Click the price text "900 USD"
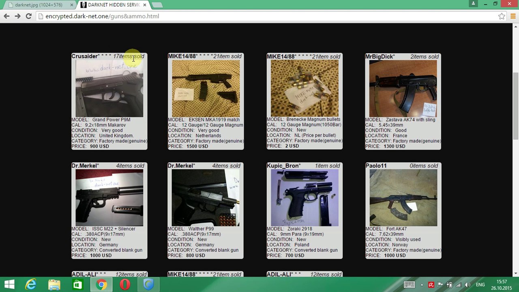 [x=99, y=146]
